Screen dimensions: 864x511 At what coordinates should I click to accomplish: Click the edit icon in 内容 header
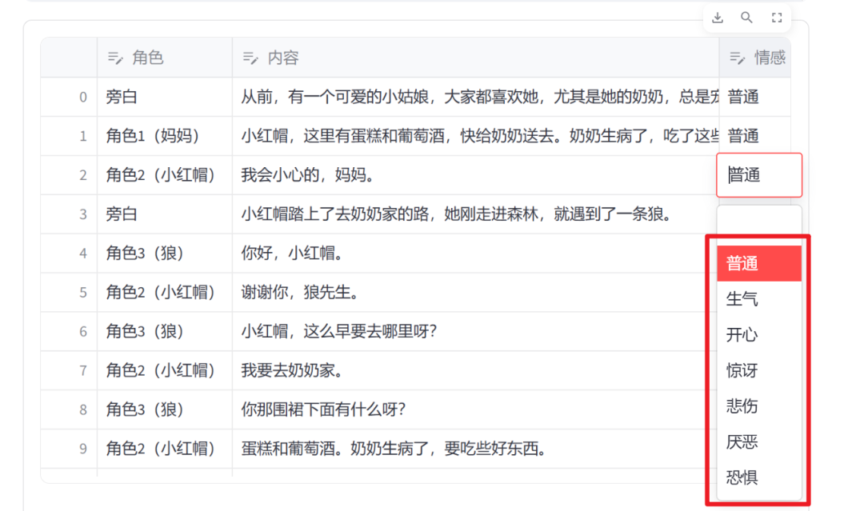pyautogui.click(x=250, y=58)
